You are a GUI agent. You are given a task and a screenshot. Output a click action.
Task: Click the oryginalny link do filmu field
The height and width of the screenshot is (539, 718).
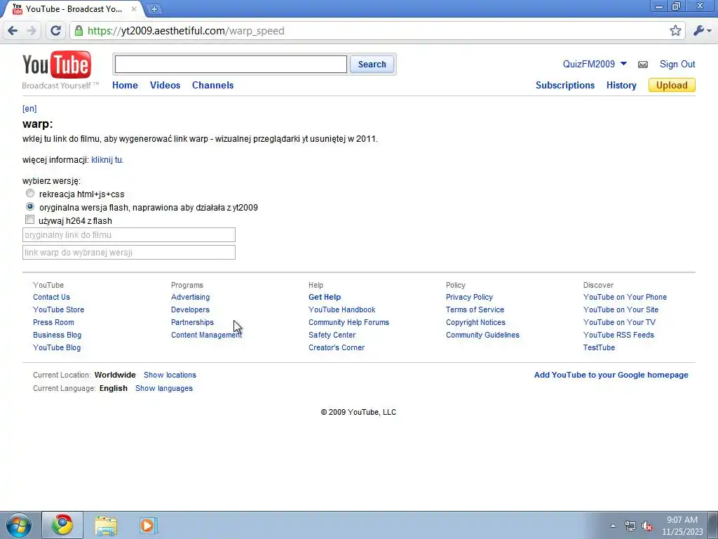tap(129, 234)
